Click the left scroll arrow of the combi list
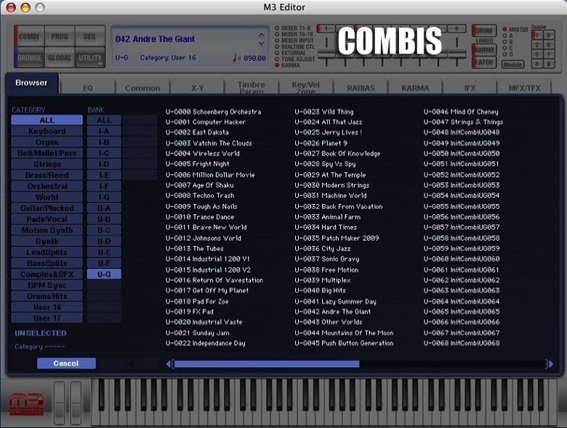Screen dimensions: 567x428 pyautogui.click(x=168, y=364)
